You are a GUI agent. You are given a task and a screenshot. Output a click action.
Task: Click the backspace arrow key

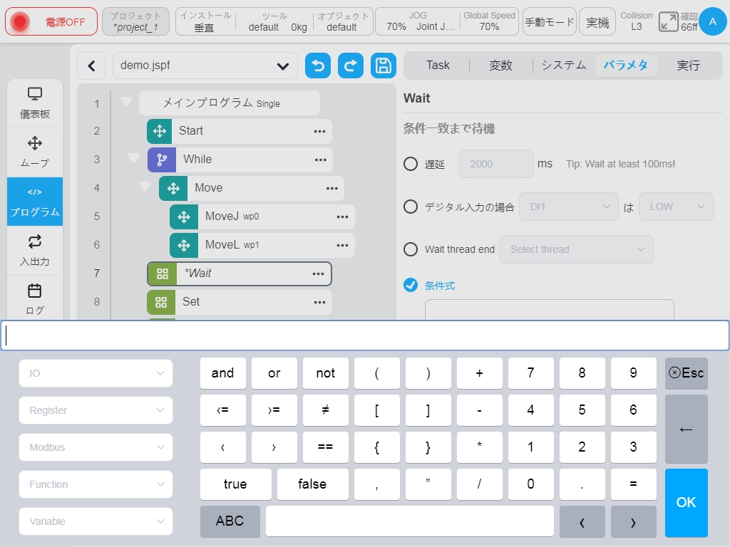coord(687,429)
